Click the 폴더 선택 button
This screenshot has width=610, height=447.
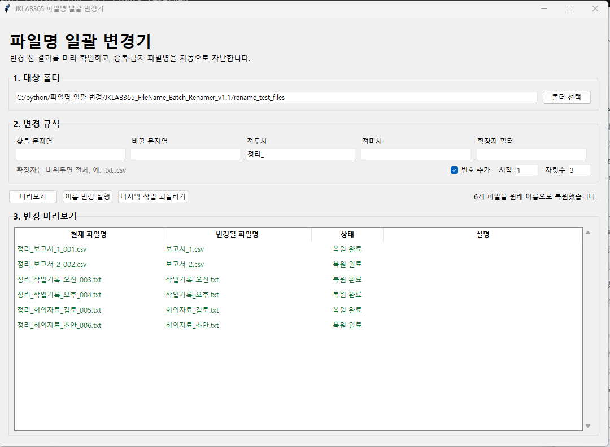click(x=567, y=97)
